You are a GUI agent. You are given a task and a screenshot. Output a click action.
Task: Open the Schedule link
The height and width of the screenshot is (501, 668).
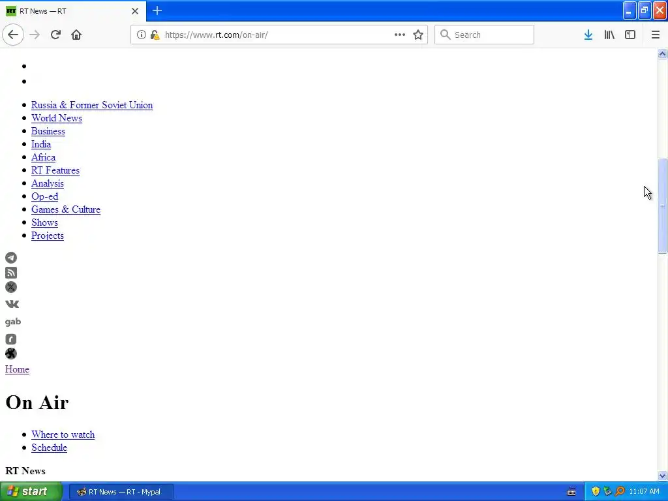[50, 448]
